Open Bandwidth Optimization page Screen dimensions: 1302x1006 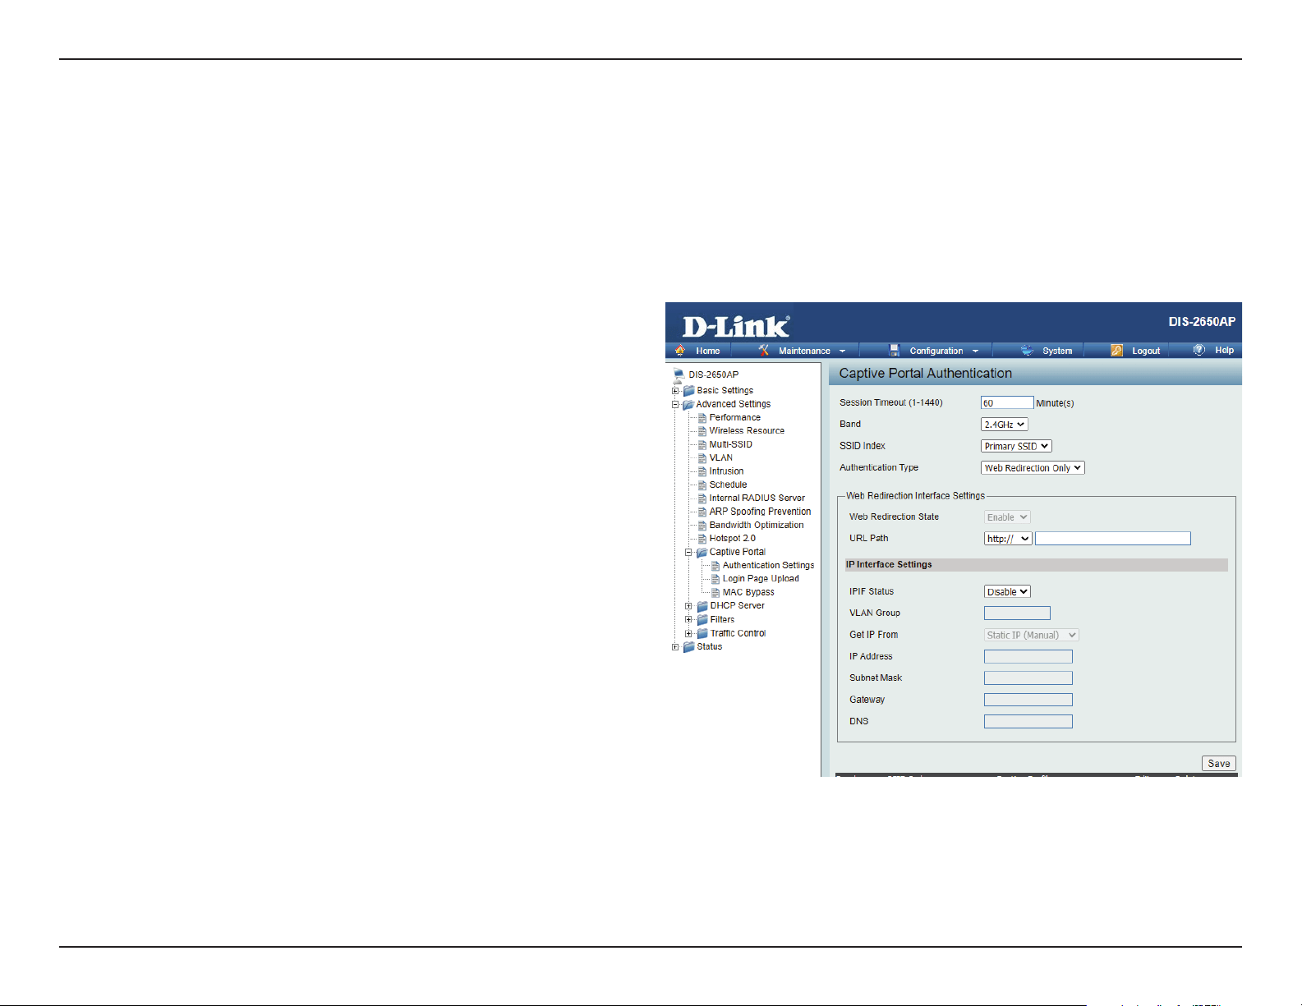point(757,525)
